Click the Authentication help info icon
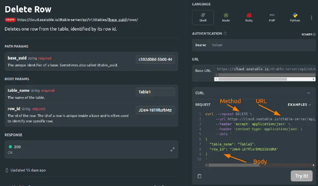This screenshot has height=186, width=318. click(x=225, y=34)
